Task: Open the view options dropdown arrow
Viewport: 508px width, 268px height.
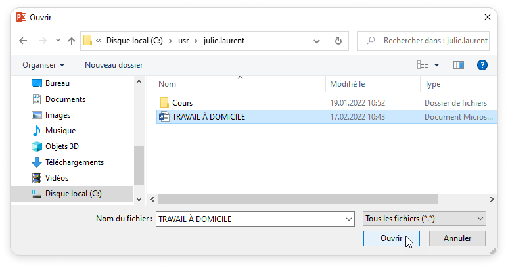Action: [x=436, y=65]
